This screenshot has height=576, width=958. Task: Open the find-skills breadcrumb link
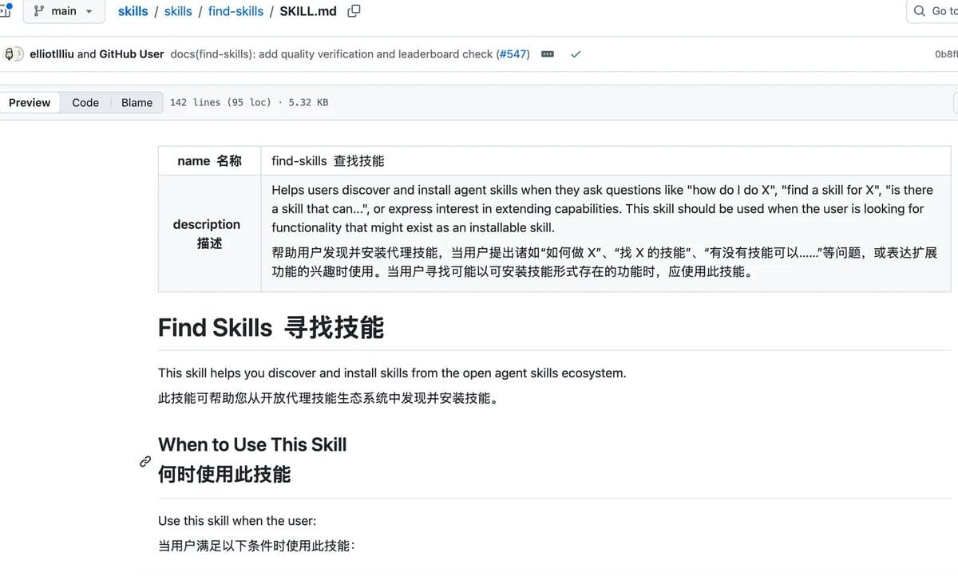pyautogui.click(x=236, y=11)
